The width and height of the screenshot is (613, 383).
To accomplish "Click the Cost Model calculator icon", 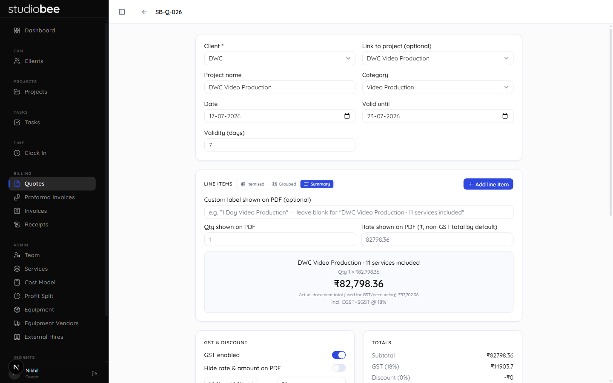I will [x=17, y=283].
